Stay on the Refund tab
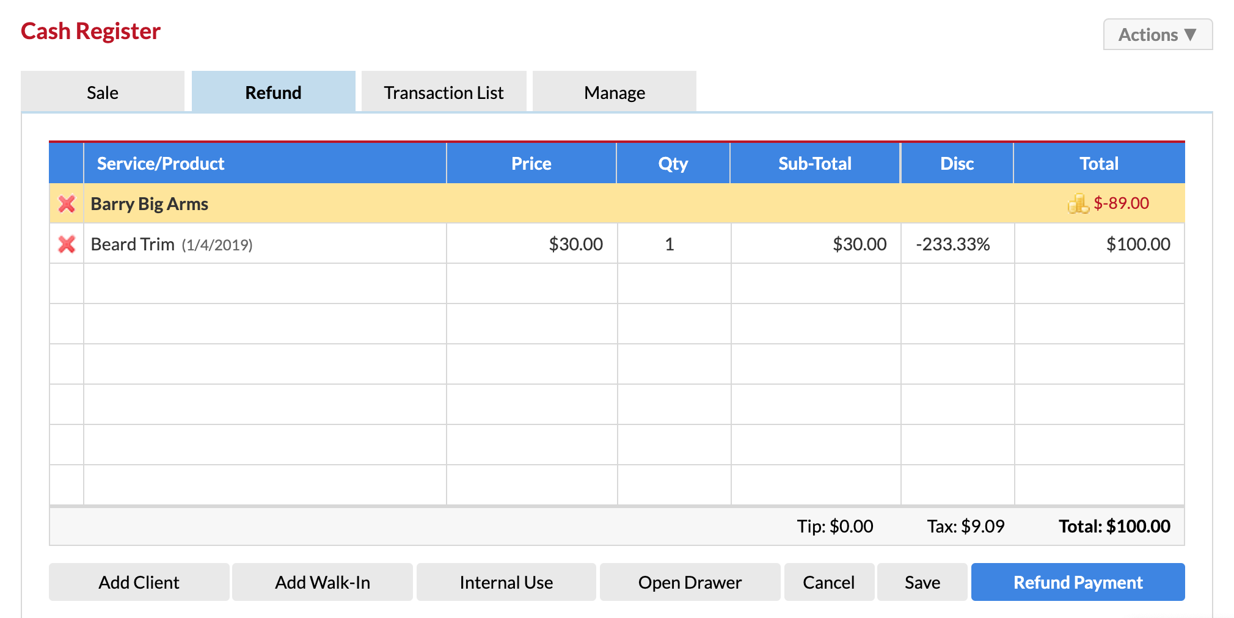 272,92
